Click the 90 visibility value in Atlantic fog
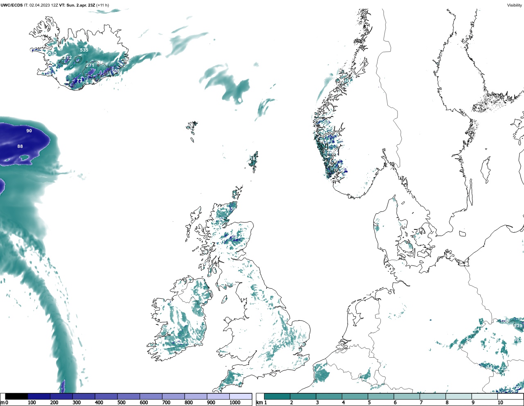The height and width of the screenshot is (406, 524). [x=29, y=131]
